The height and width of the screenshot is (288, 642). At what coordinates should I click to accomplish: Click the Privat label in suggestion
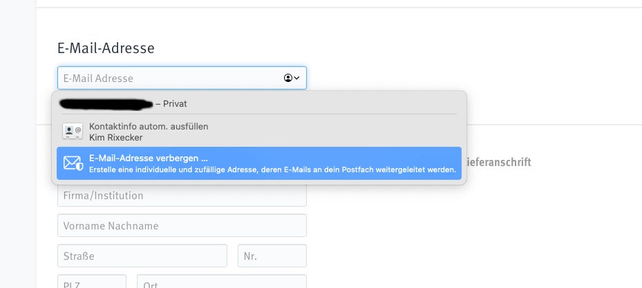[x=175, y=103]
